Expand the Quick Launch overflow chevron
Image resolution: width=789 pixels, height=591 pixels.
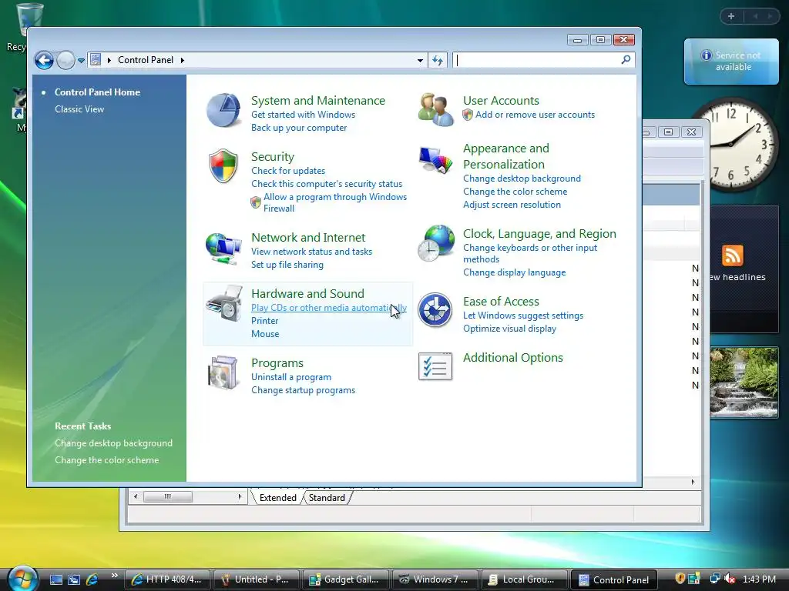114,575
